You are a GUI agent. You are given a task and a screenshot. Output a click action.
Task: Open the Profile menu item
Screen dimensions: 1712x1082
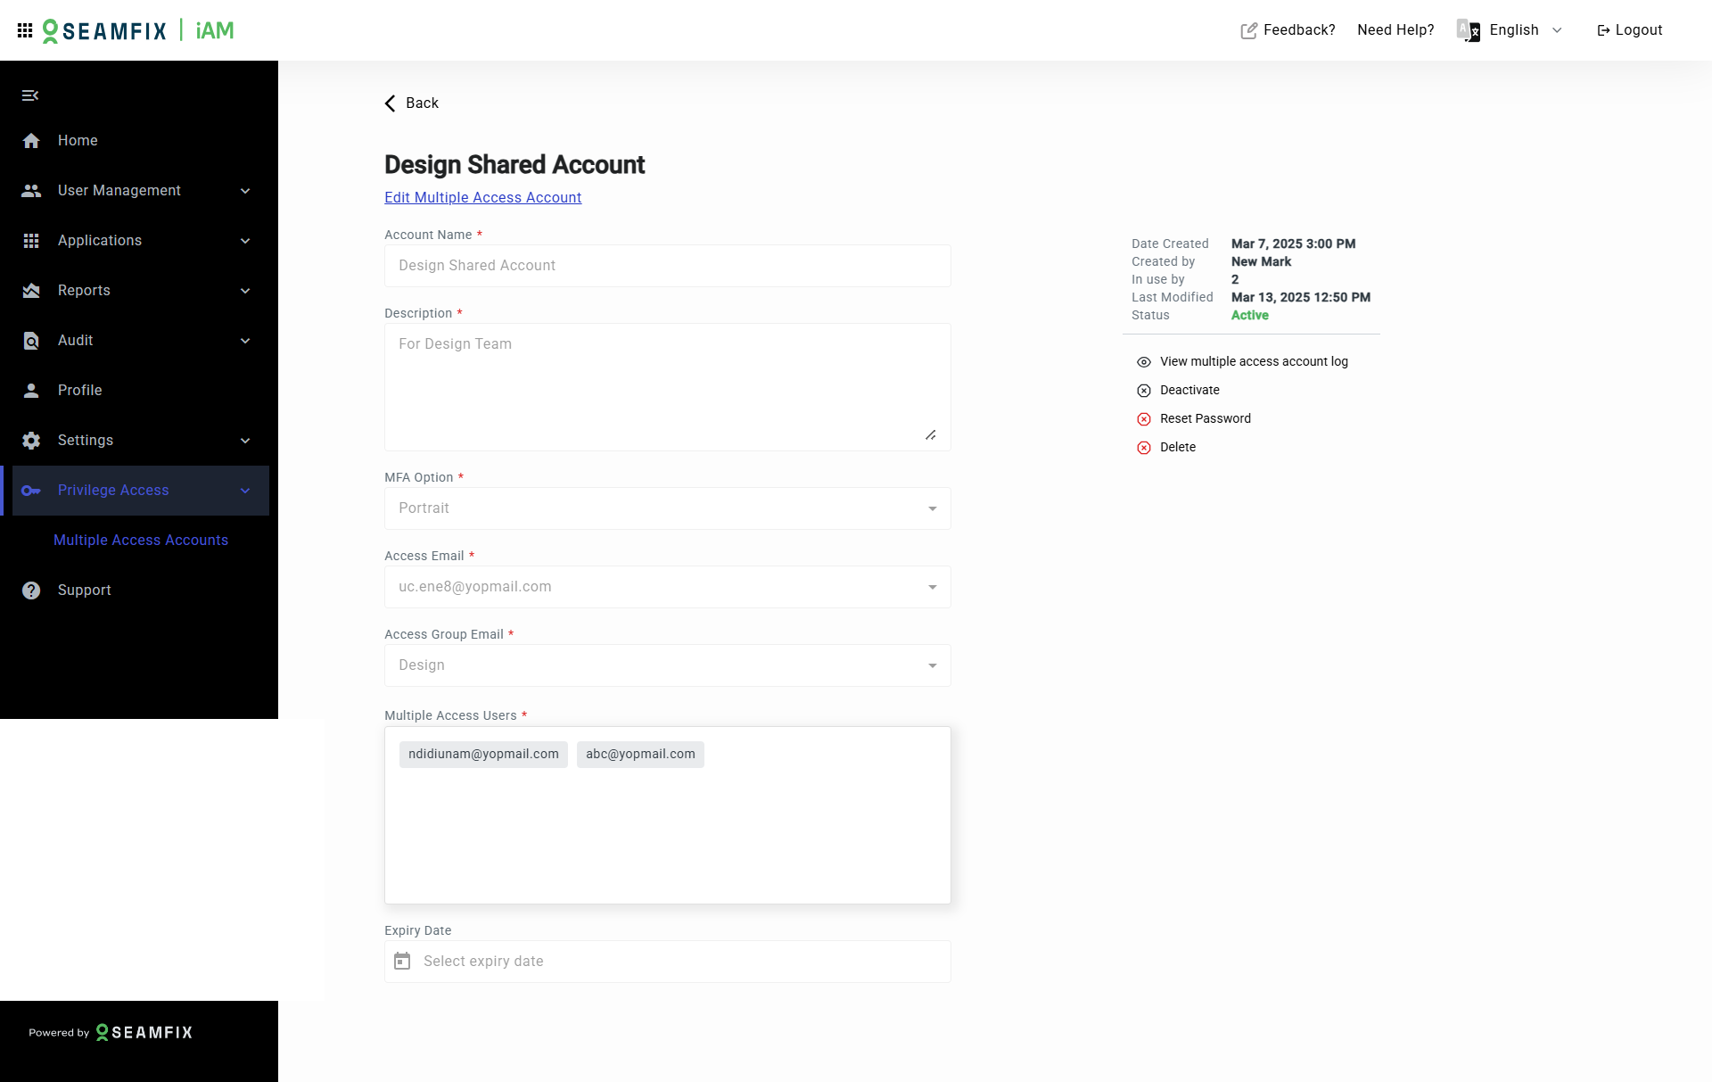coord(79,390)
